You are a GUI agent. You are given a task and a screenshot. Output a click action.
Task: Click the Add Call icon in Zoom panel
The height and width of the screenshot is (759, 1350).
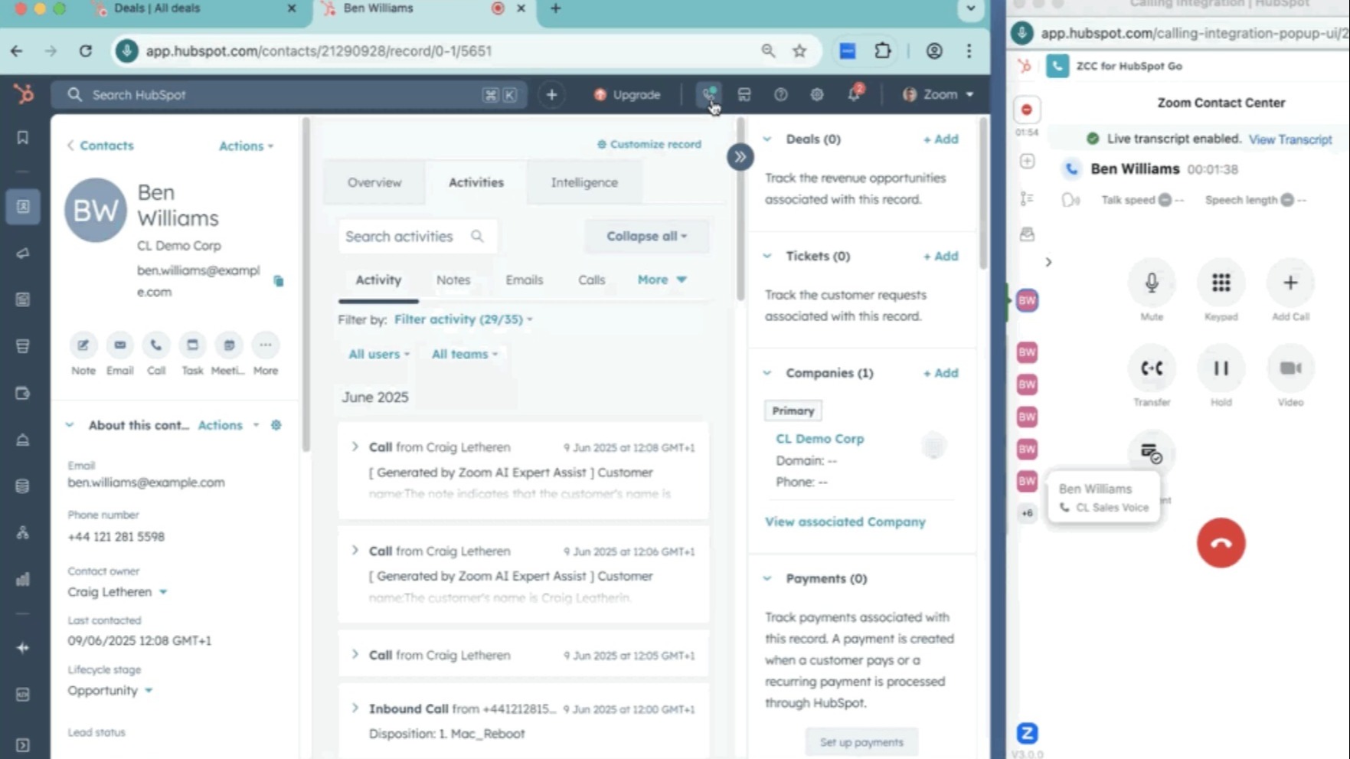click(1290, 283)
